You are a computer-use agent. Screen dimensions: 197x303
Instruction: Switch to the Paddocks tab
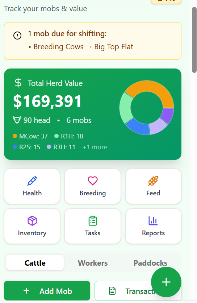[x=150, y=263]
